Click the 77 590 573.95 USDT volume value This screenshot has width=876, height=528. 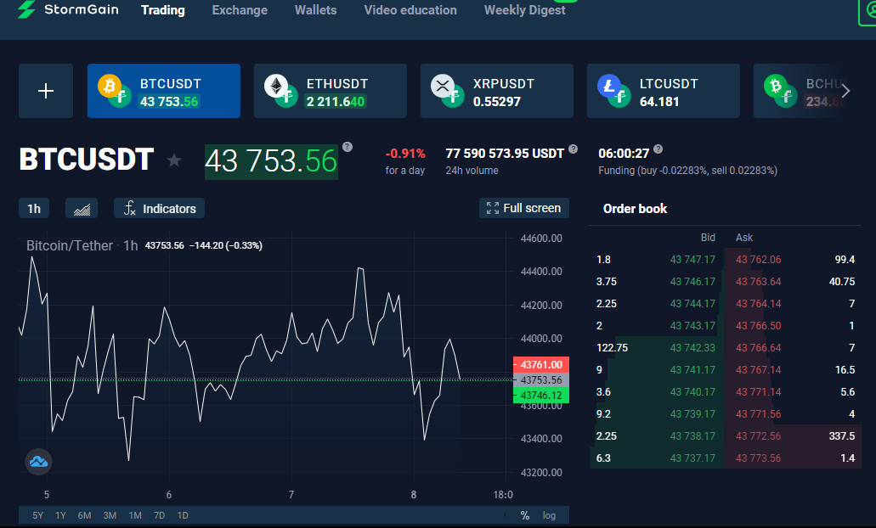point(505,154)
